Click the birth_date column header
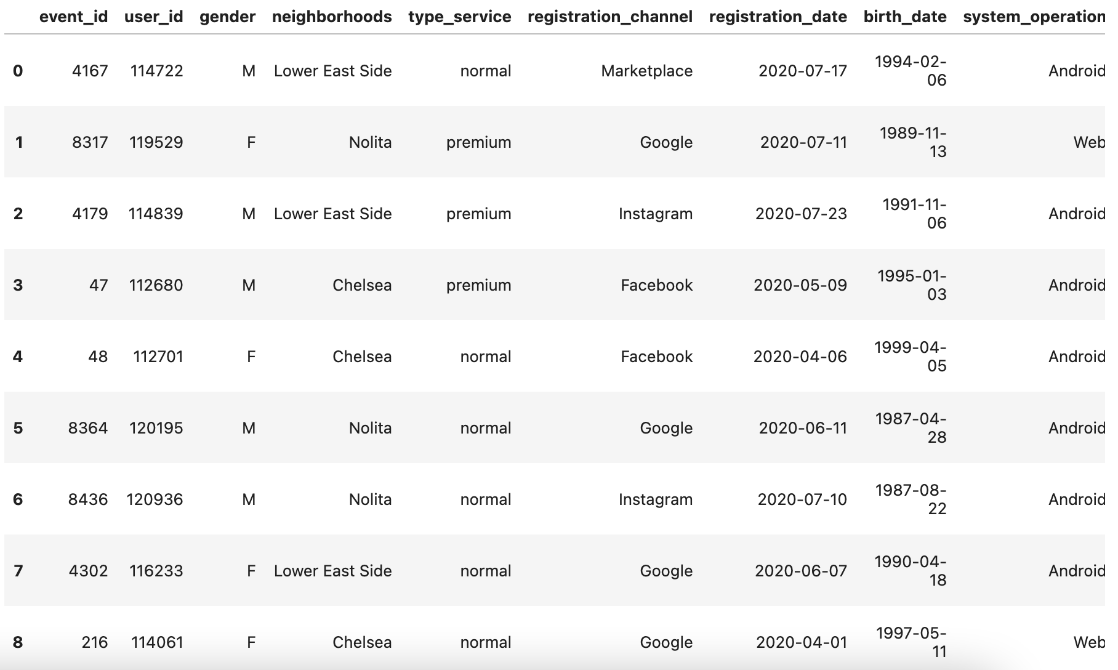Viewport: 1118px width, 670px height. [905, 17]
